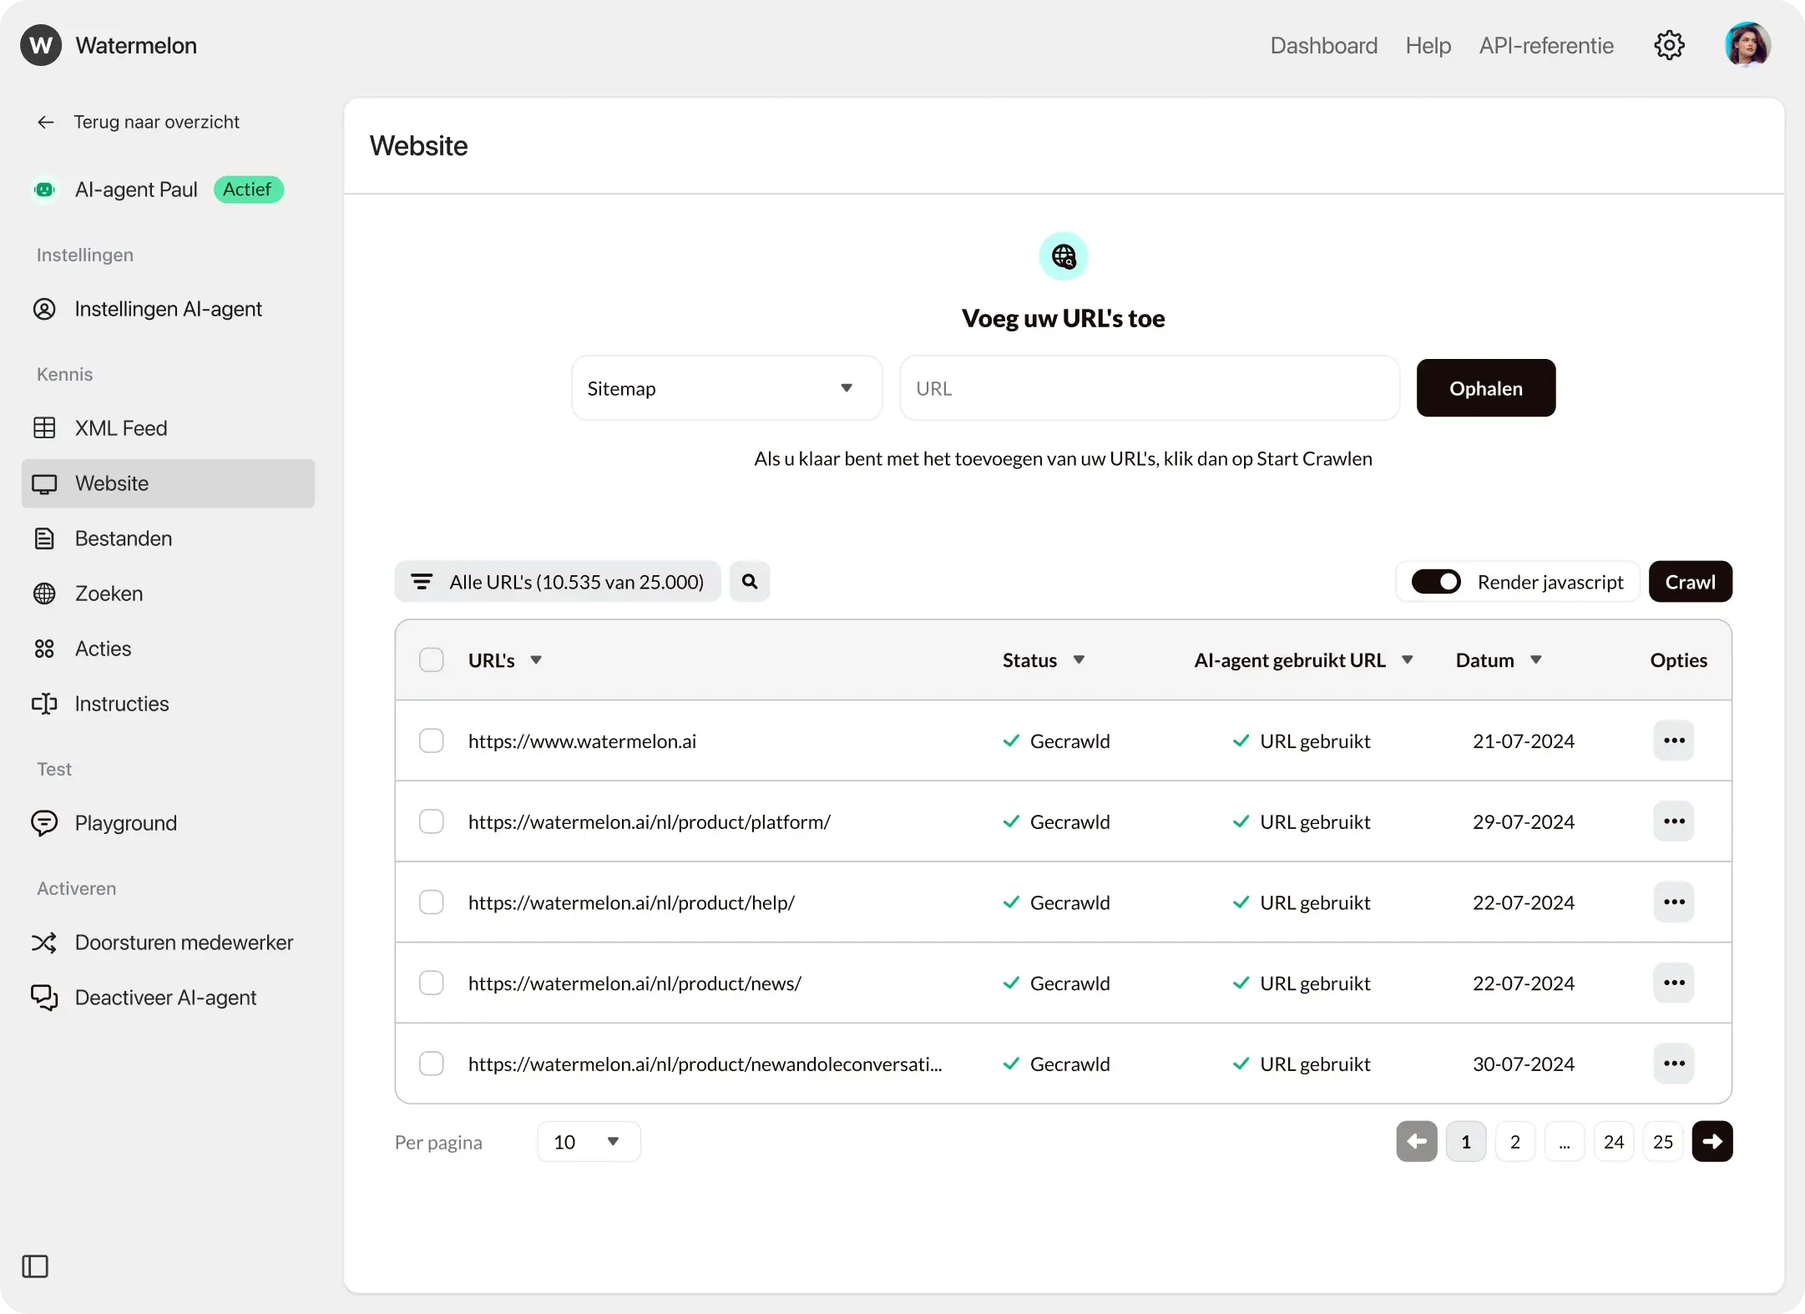
Task: Start the Crawl button
Action: pos(1690,581)
